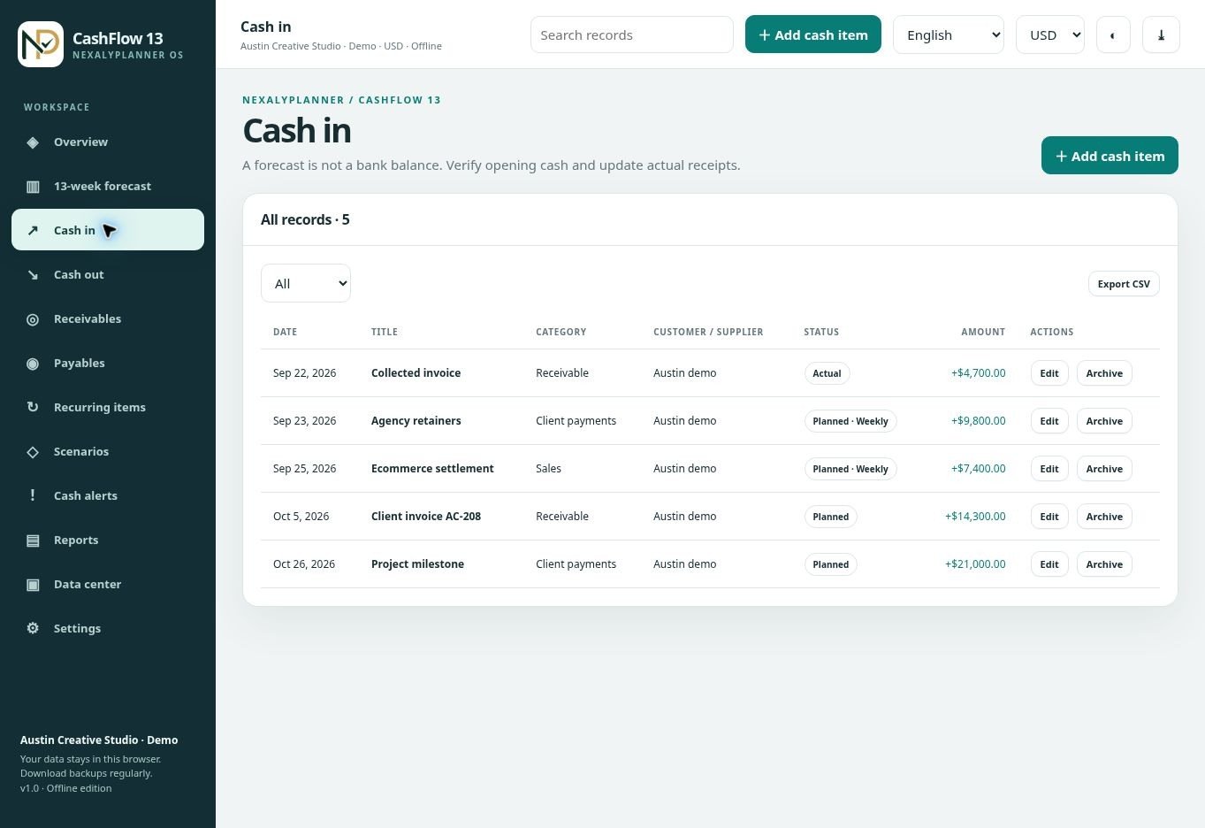Click the Reports list icon
1205x828 pixels.
tap(33, 540)
